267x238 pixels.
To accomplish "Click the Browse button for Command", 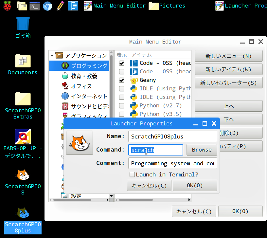I will [202, 150].
